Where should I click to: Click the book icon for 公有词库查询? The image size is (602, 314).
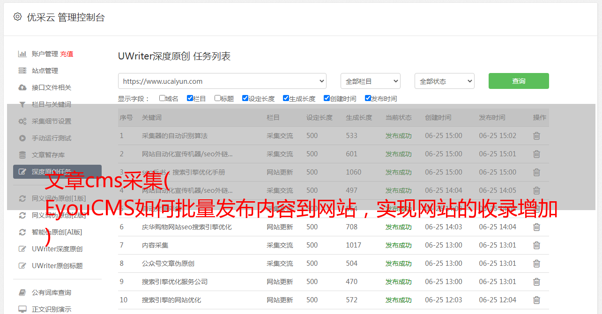point(22,292)
